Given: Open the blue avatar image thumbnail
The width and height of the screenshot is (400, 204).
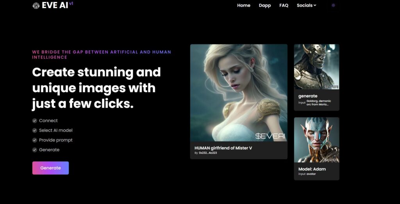Looking at the screenshot, I should pos(316,140).
